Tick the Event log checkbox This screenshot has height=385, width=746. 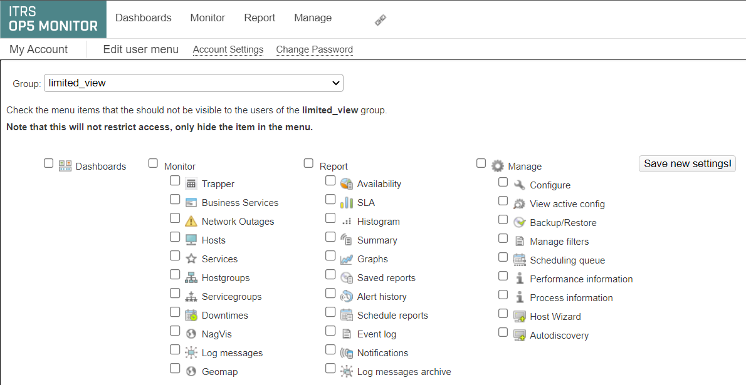(x=330, y=331)
